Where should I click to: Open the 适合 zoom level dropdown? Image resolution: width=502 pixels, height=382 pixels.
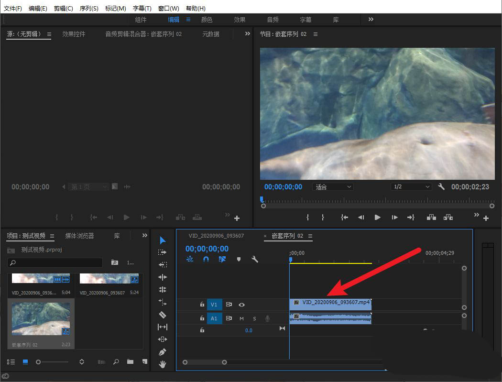click(x=333, y=186)
